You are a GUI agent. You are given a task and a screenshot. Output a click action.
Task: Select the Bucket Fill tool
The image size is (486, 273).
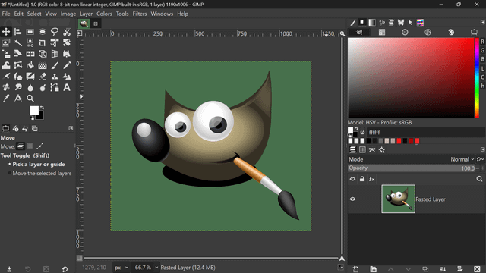tap(30, 65)
